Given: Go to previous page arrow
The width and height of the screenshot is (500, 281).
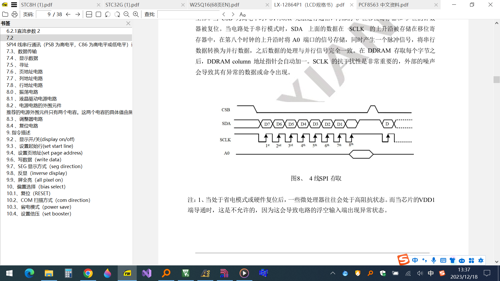Looking at the screenshot, I should [x=68, y=14].
